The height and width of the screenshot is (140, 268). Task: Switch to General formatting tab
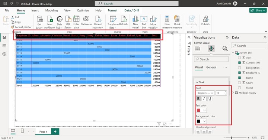coord(211,67)
